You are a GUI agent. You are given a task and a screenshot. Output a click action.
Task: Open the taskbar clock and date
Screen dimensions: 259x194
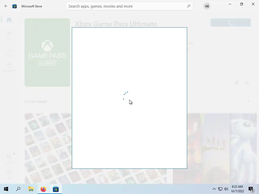tap(237, 189)
